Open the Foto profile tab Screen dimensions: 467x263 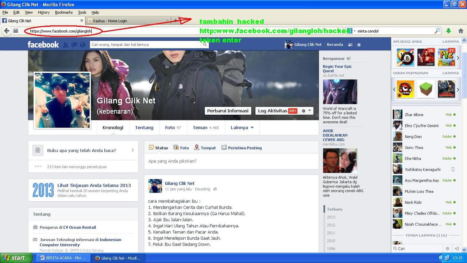173,127
